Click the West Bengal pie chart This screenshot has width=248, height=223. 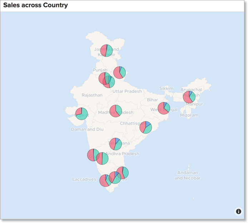pos(164,108)
